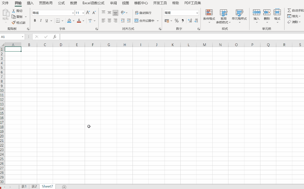Increase indent icon
The height and width of the screenshot is (189, 304).
[129, 20]
